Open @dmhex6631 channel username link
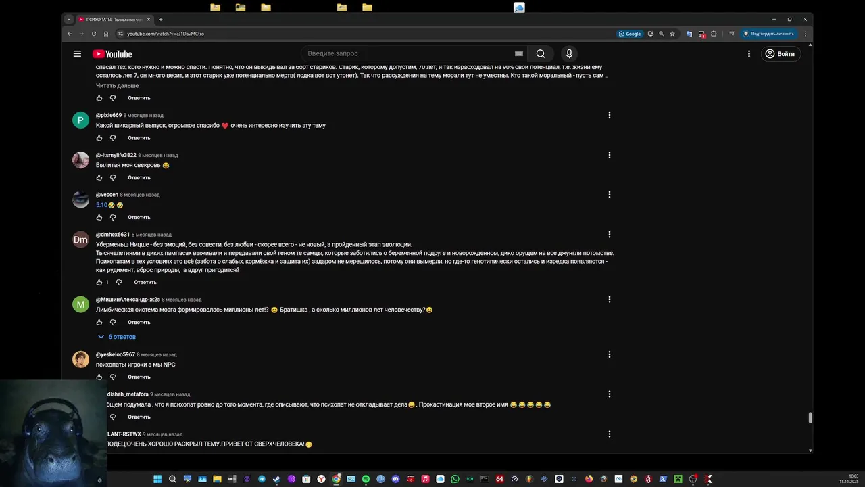The image size is (865, 487). coord(113,235)
